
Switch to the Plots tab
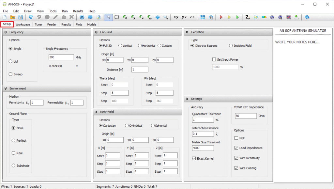coord(79,24)
